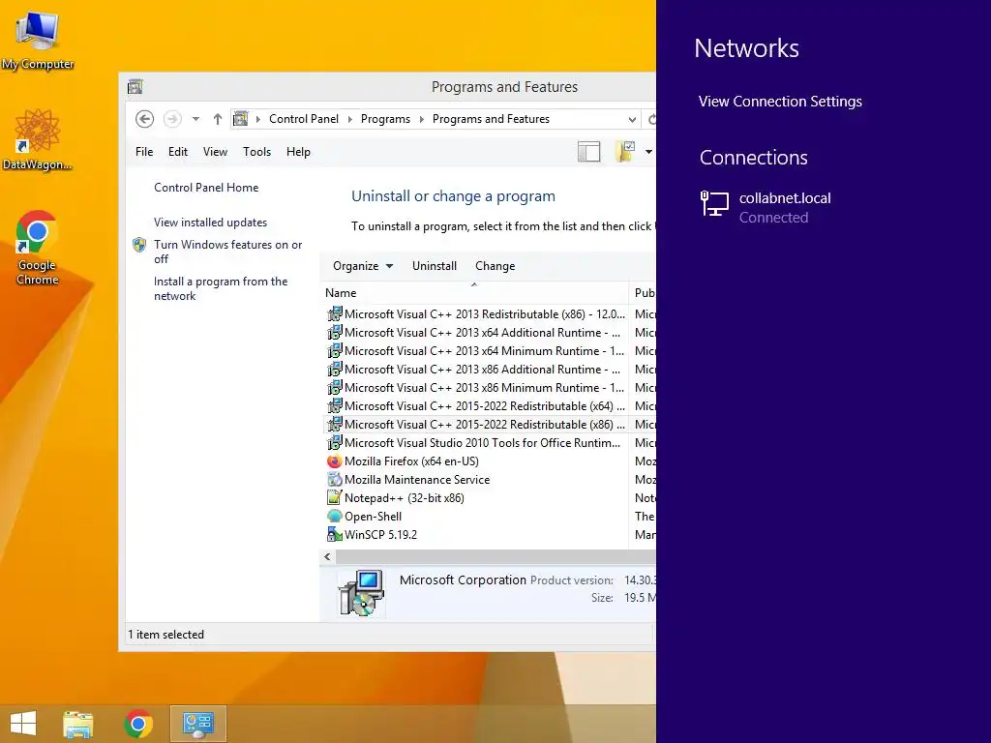Click the Refresh button beside address bar
Viewport: 991px width, 743px height.
651,119
